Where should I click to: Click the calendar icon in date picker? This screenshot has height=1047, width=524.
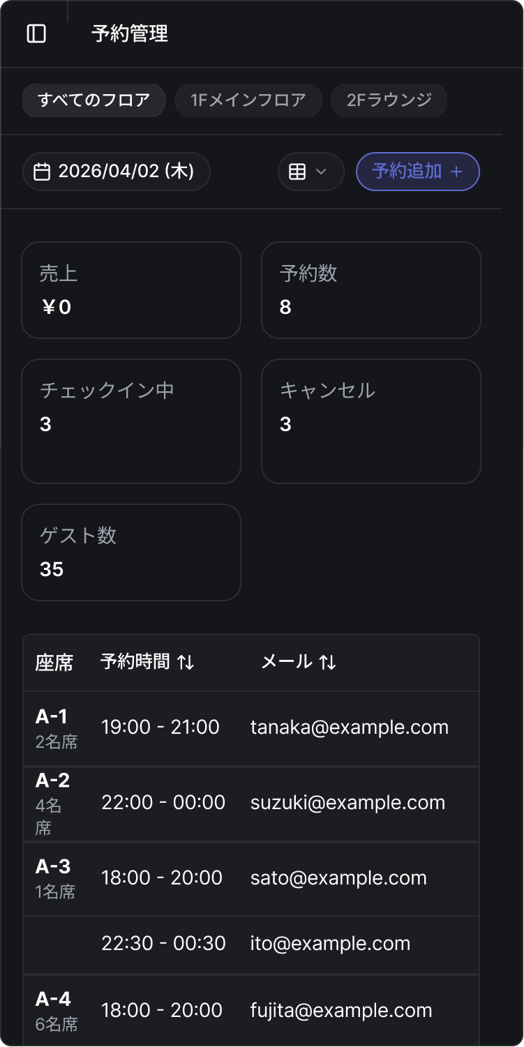[42, 172]
